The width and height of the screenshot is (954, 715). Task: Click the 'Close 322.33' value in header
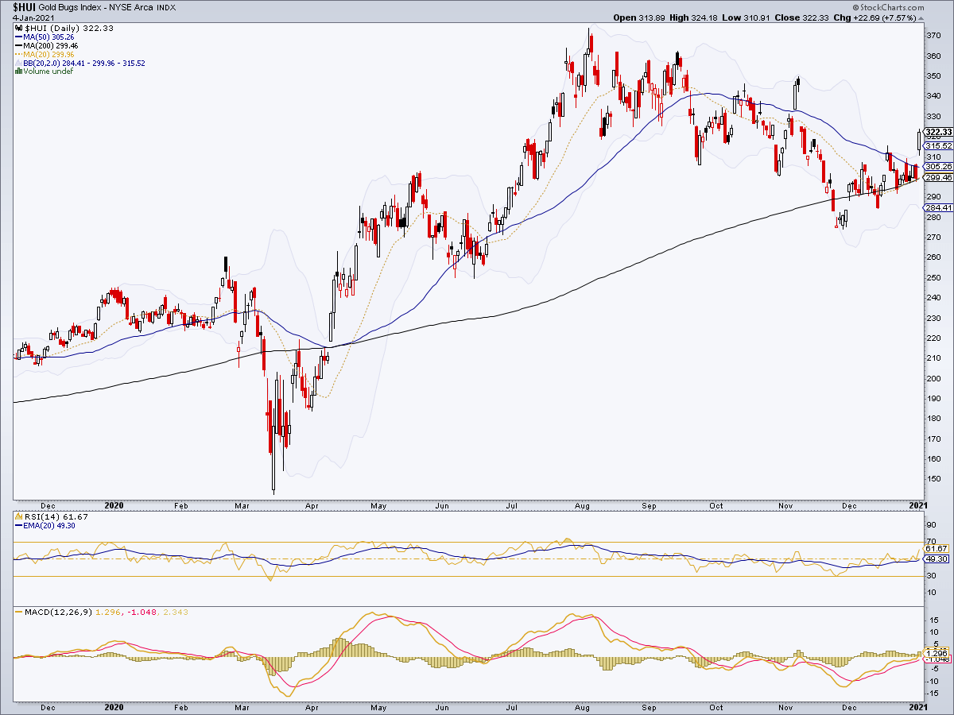(801, 18)
